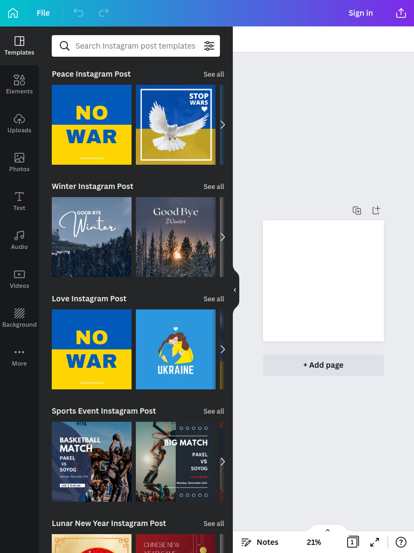Duplicate the page using the copy icon
The height and width of the screenshot is (553, 414).
point(357,211)
